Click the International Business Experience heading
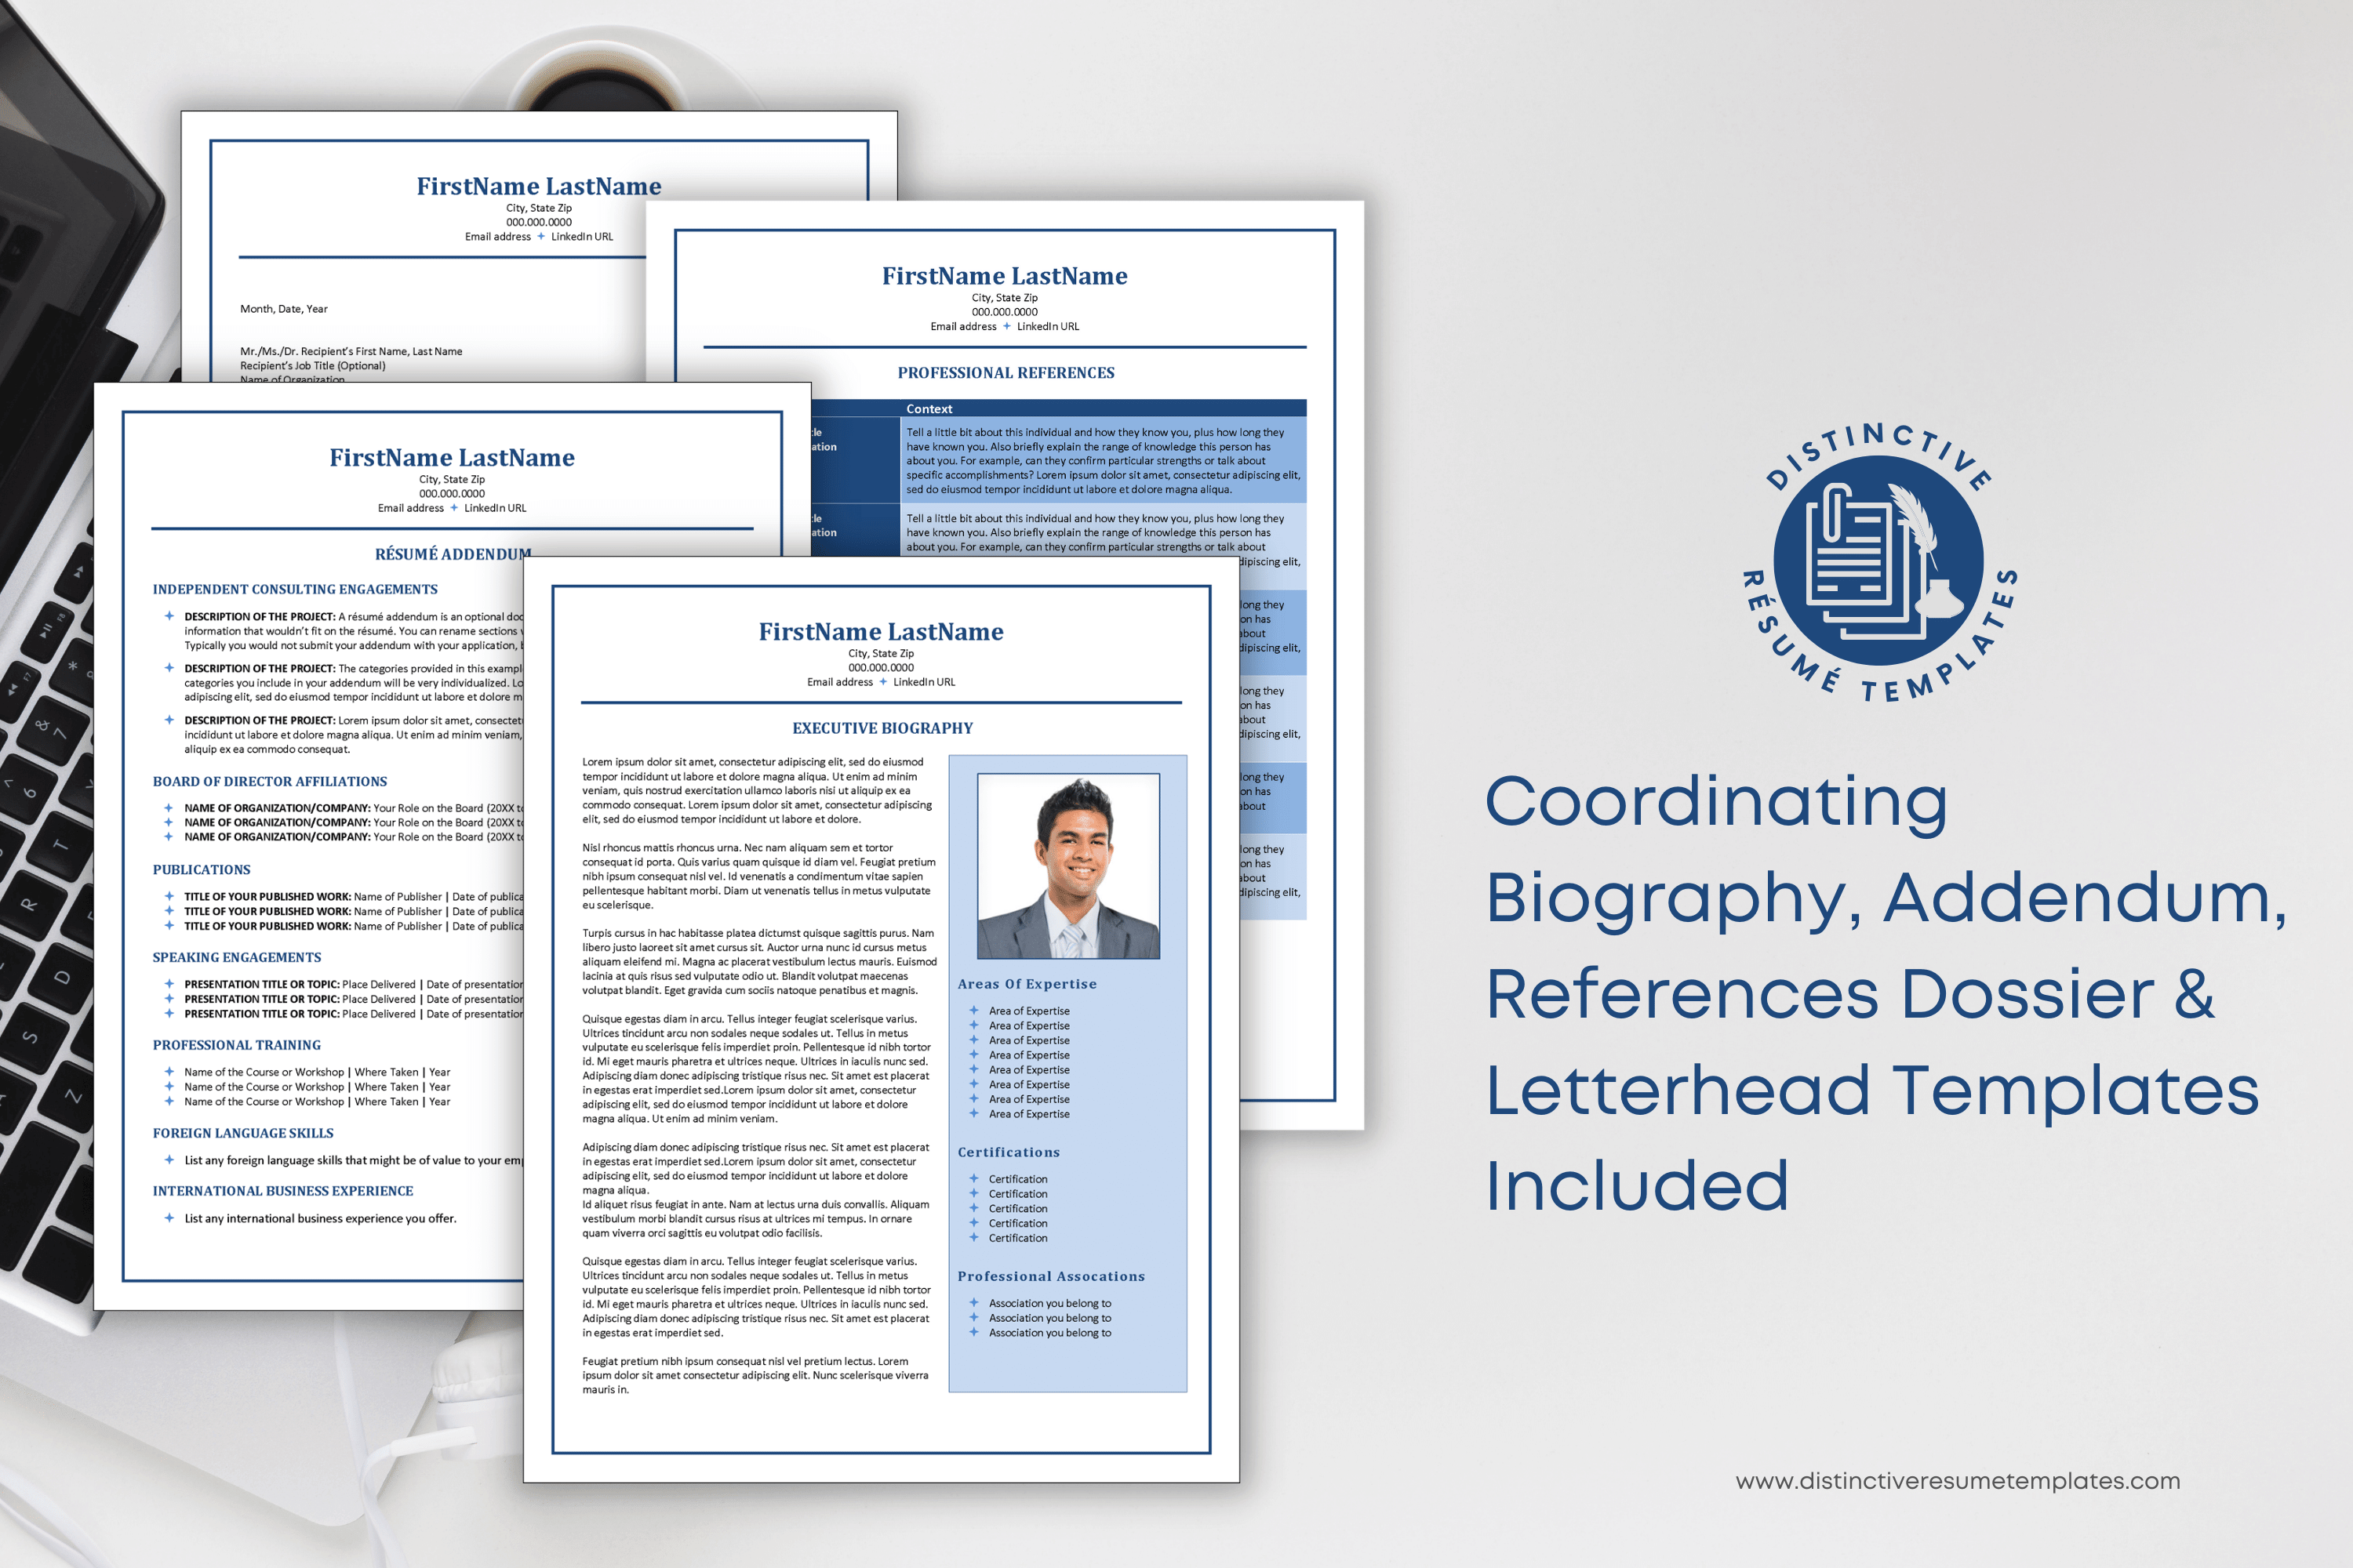This screenshot has width=2353, height=1568. [x=283, y=1190]
